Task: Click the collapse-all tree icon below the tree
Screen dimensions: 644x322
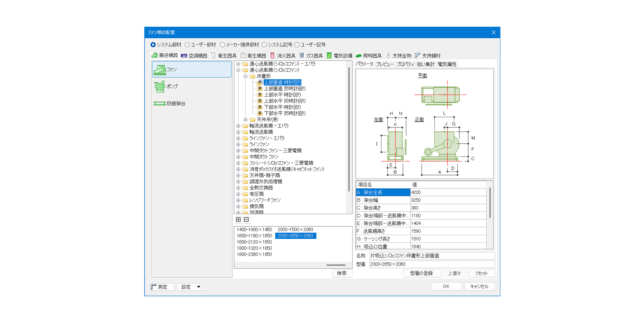Action: [x=246, y=220]
